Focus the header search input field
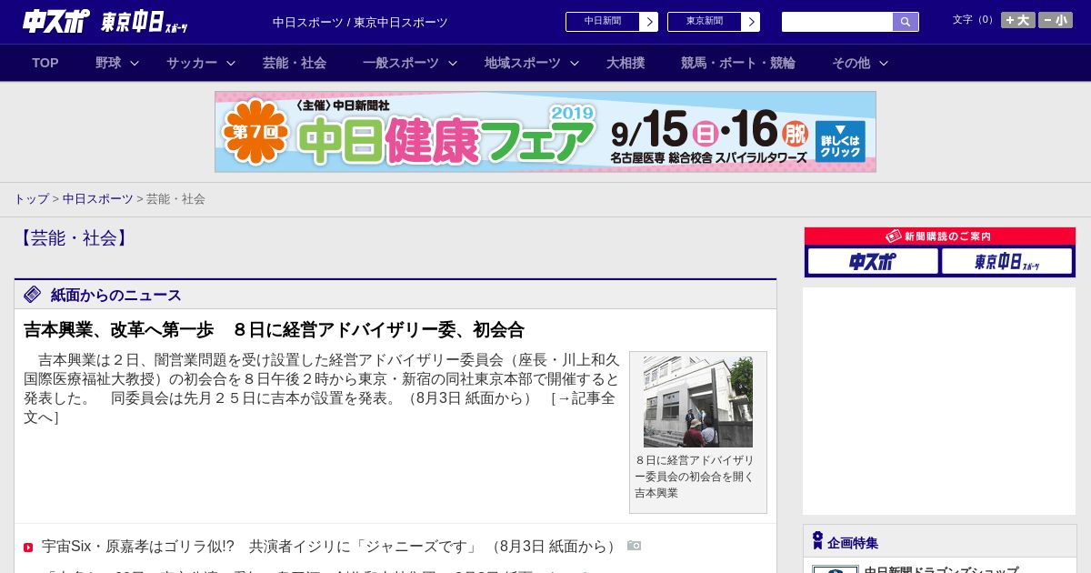Viewport: 1091px width, 573px height. [837, 22]
